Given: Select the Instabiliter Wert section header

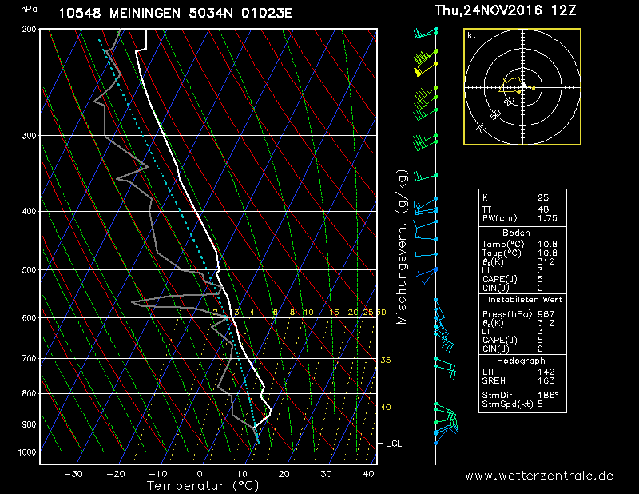Looking at the screenshot, I should (522, 299).
